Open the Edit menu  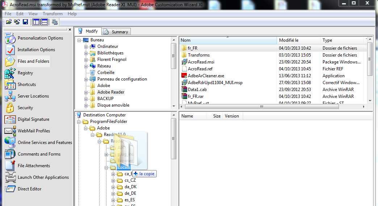(20, 14)
